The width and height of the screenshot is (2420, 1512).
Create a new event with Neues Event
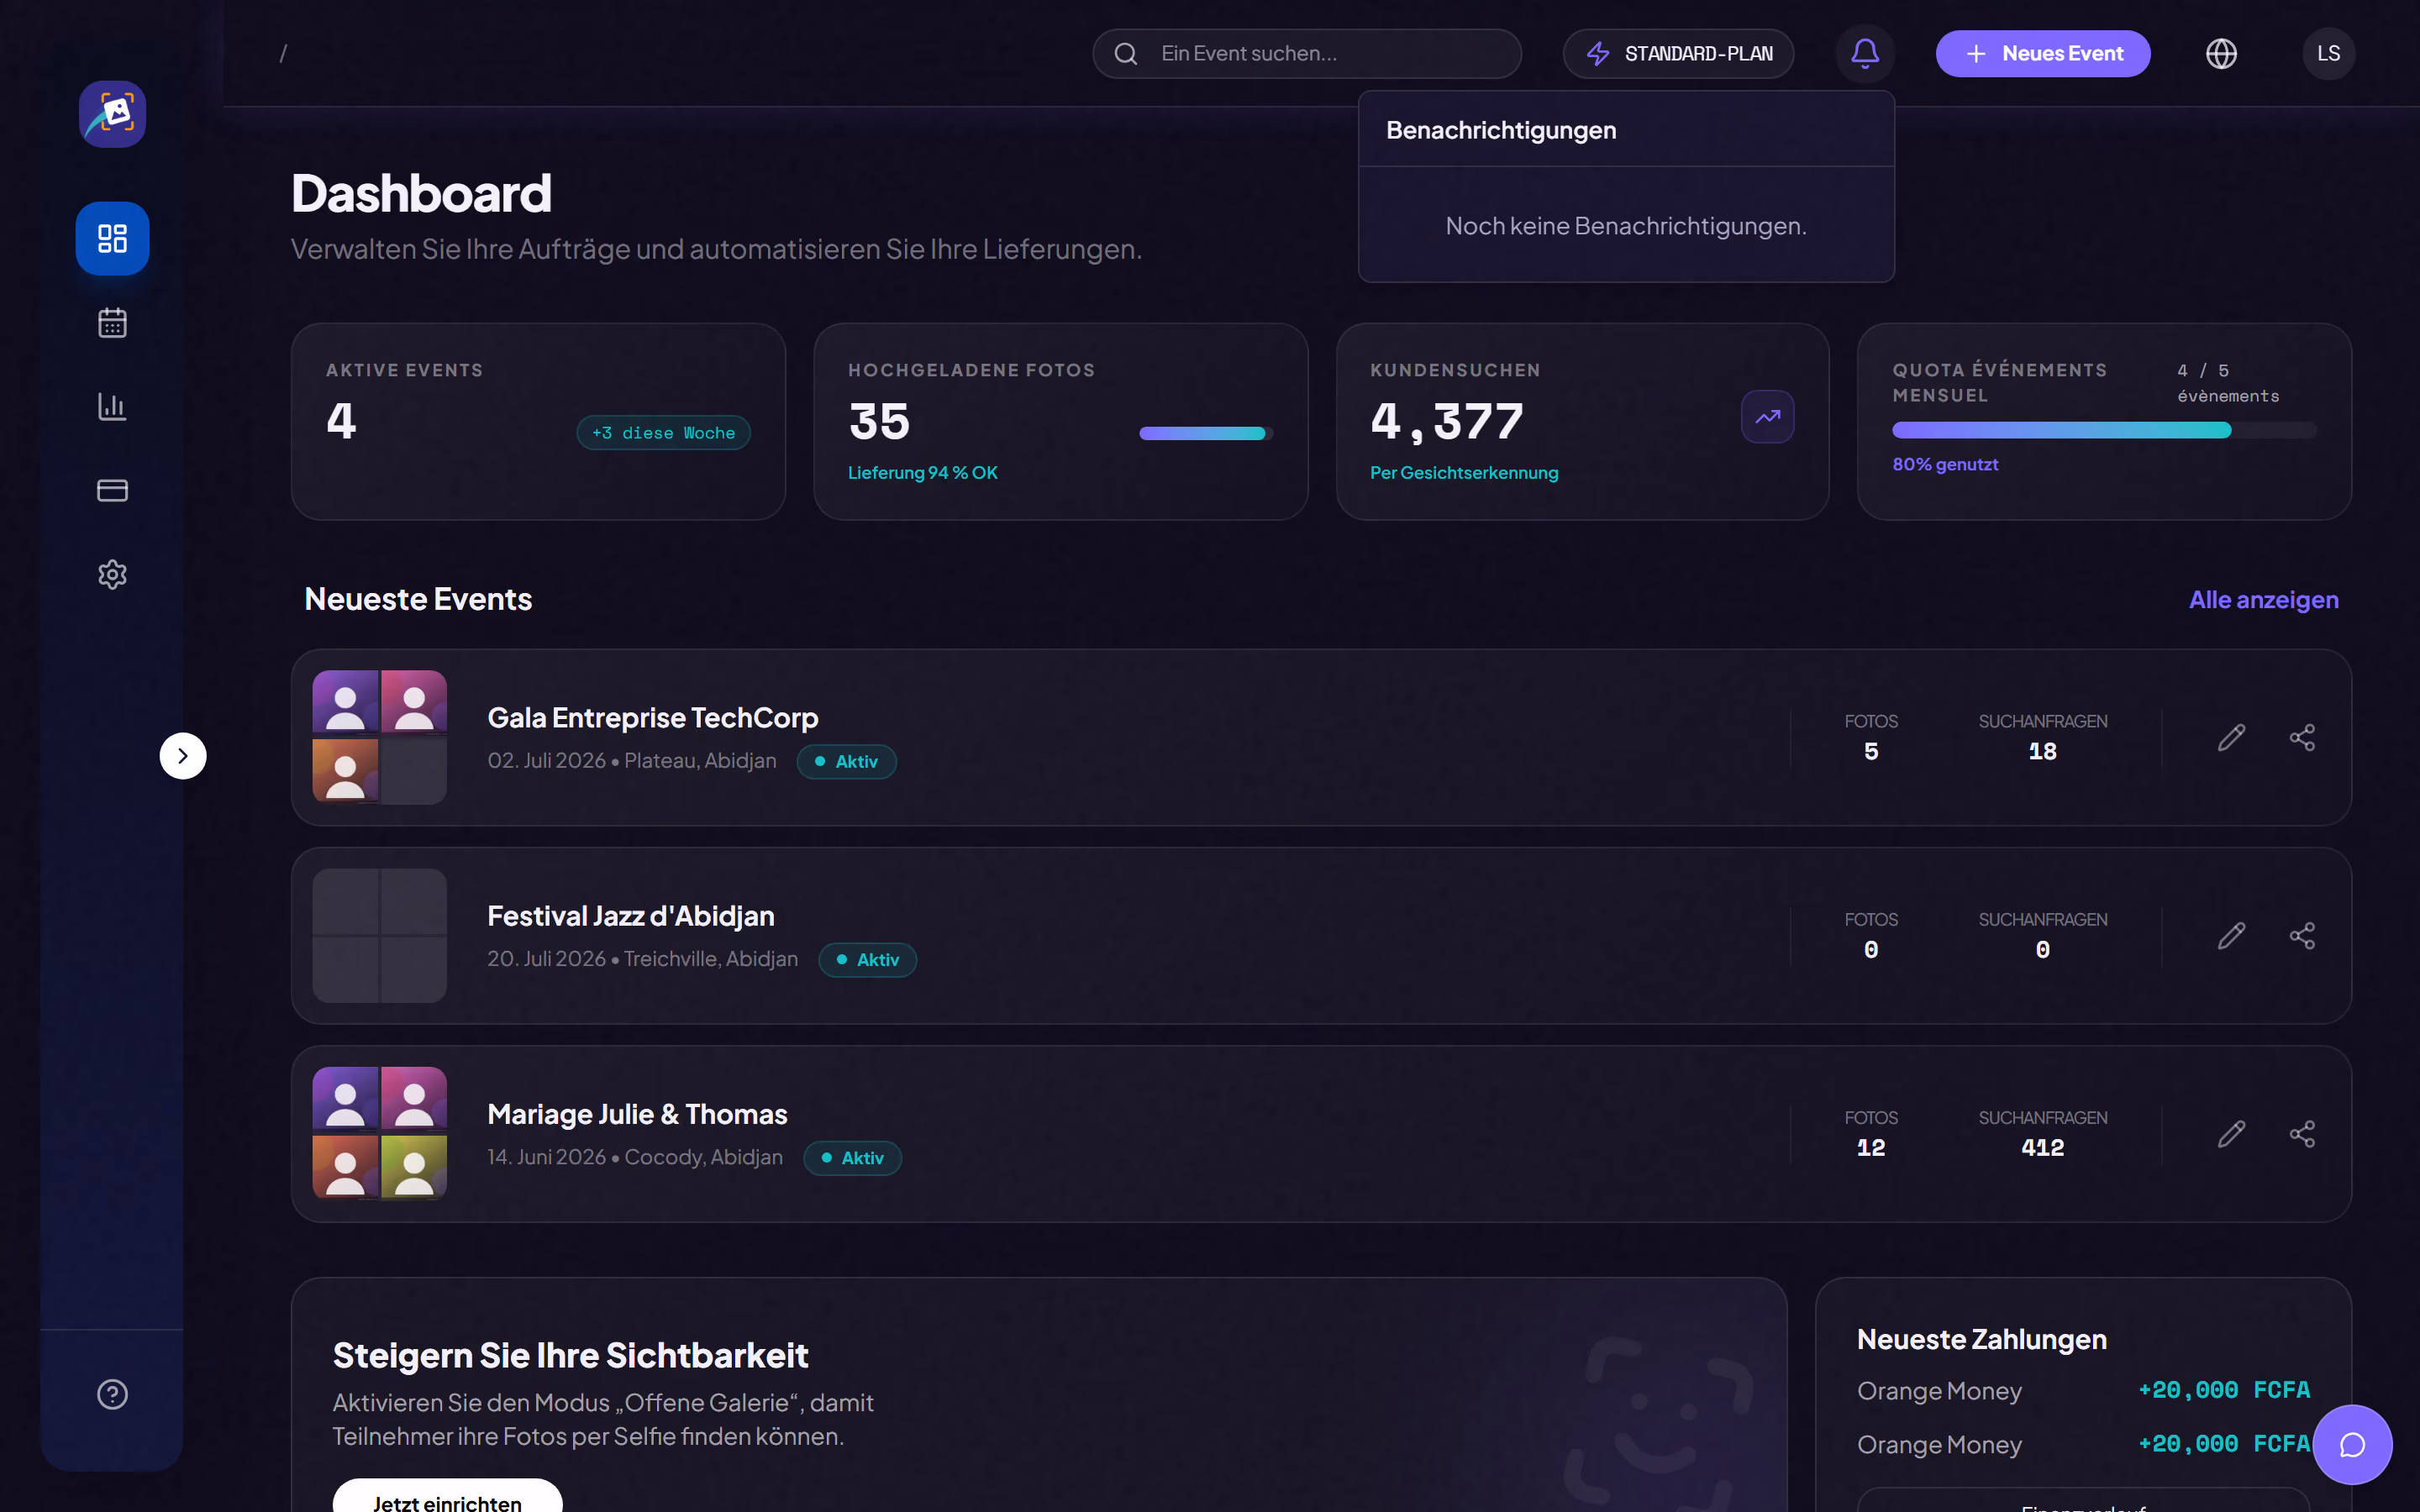[2043, 53]
